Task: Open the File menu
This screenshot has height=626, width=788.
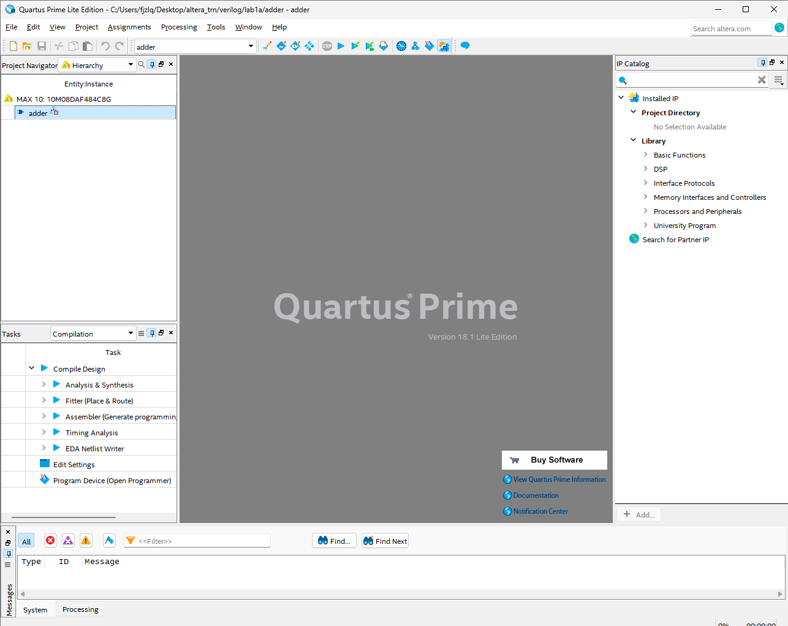Action: point(11,27)
